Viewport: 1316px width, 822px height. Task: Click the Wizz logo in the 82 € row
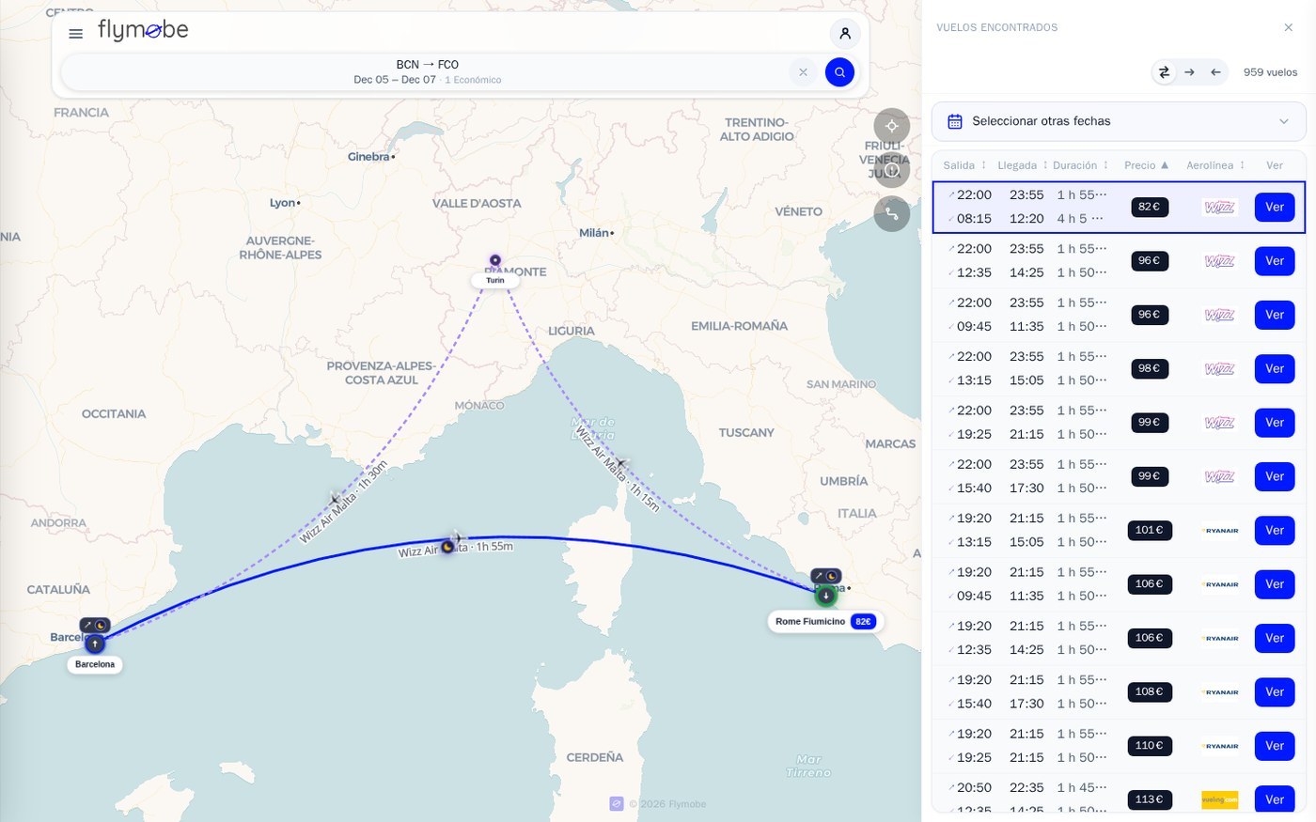click(x=1219, y=208)
